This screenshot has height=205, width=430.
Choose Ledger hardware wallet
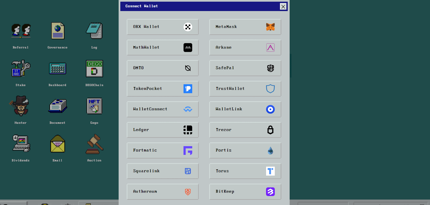pos(163,130)
